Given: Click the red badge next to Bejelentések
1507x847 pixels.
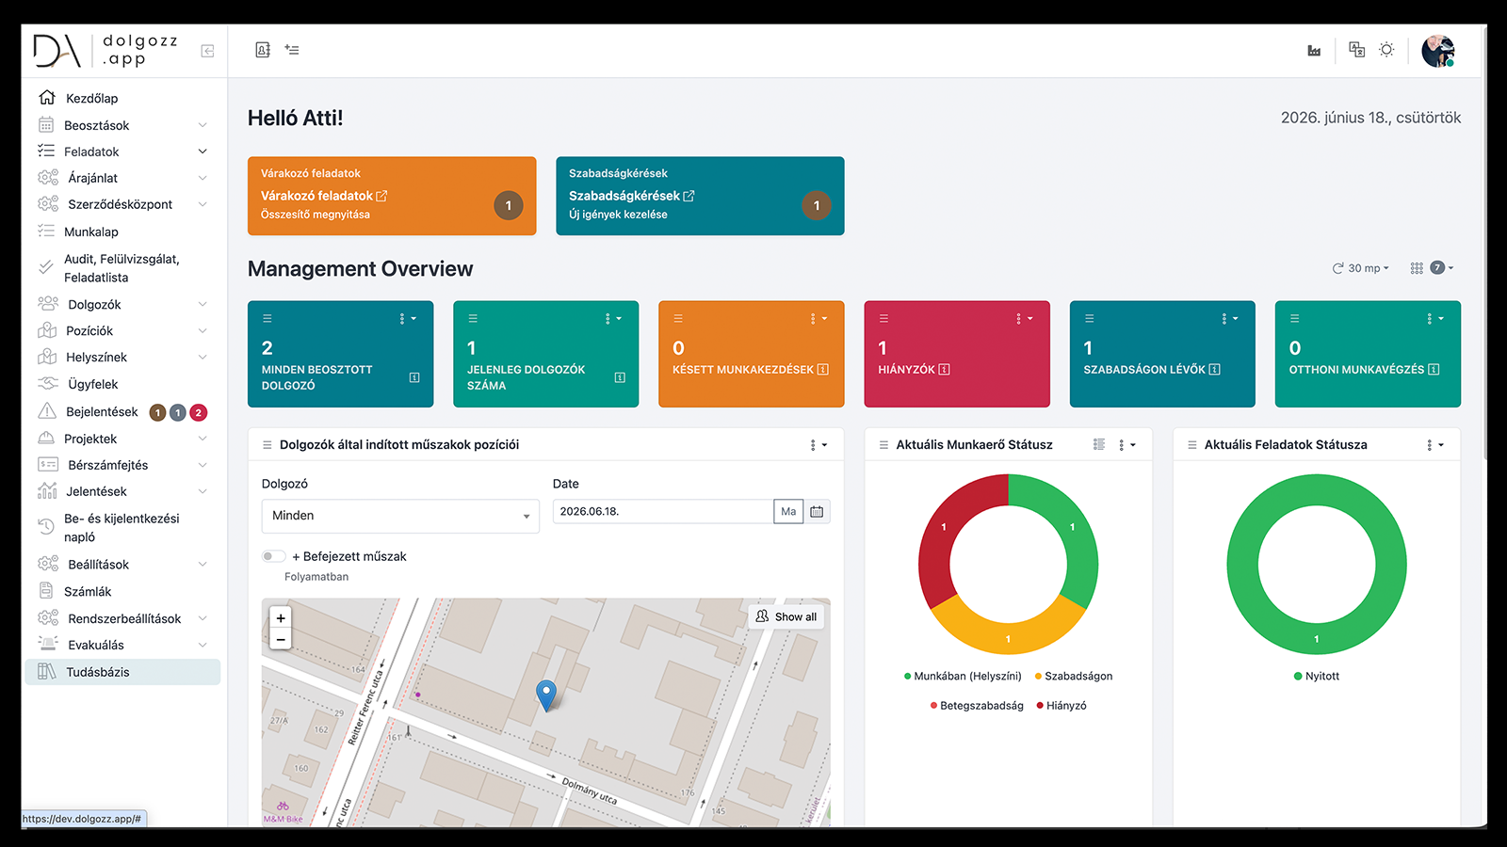Looking at the screenshot, I should click(199, 412).
